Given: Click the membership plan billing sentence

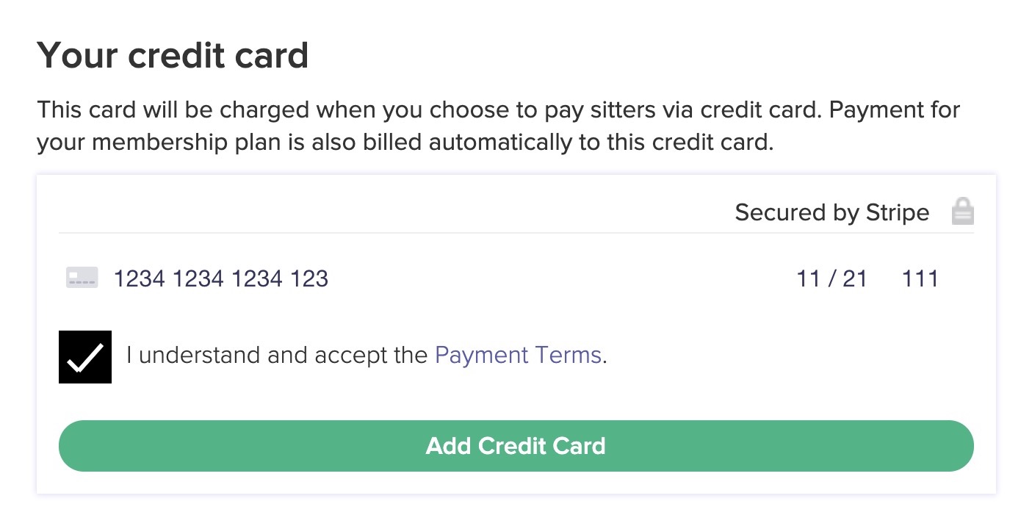Looking at the screenshot, I should click(x=405, y=141).
